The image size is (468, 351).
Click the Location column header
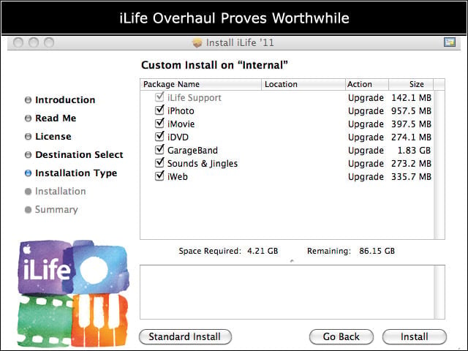(x=303, y=85)
